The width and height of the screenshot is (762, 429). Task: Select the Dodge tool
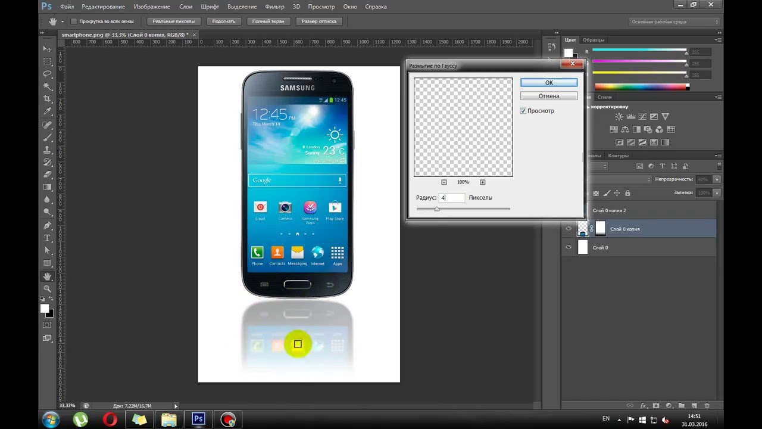point(47,212)
